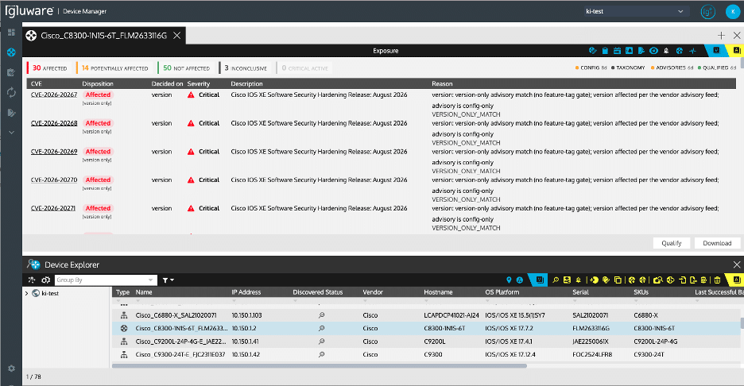Click the blue V badge in Exposure toolbar
Viewport: 744px width, 386px height.
point(716,50)
